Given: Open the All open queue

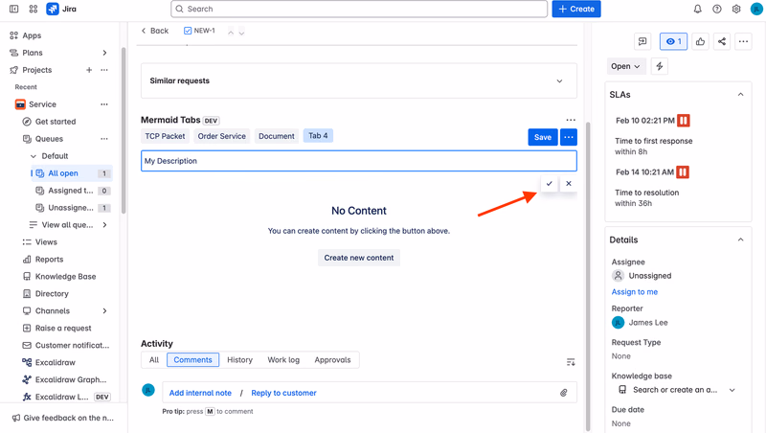Looking at the screenshot, I should click(x=72, y=173).
